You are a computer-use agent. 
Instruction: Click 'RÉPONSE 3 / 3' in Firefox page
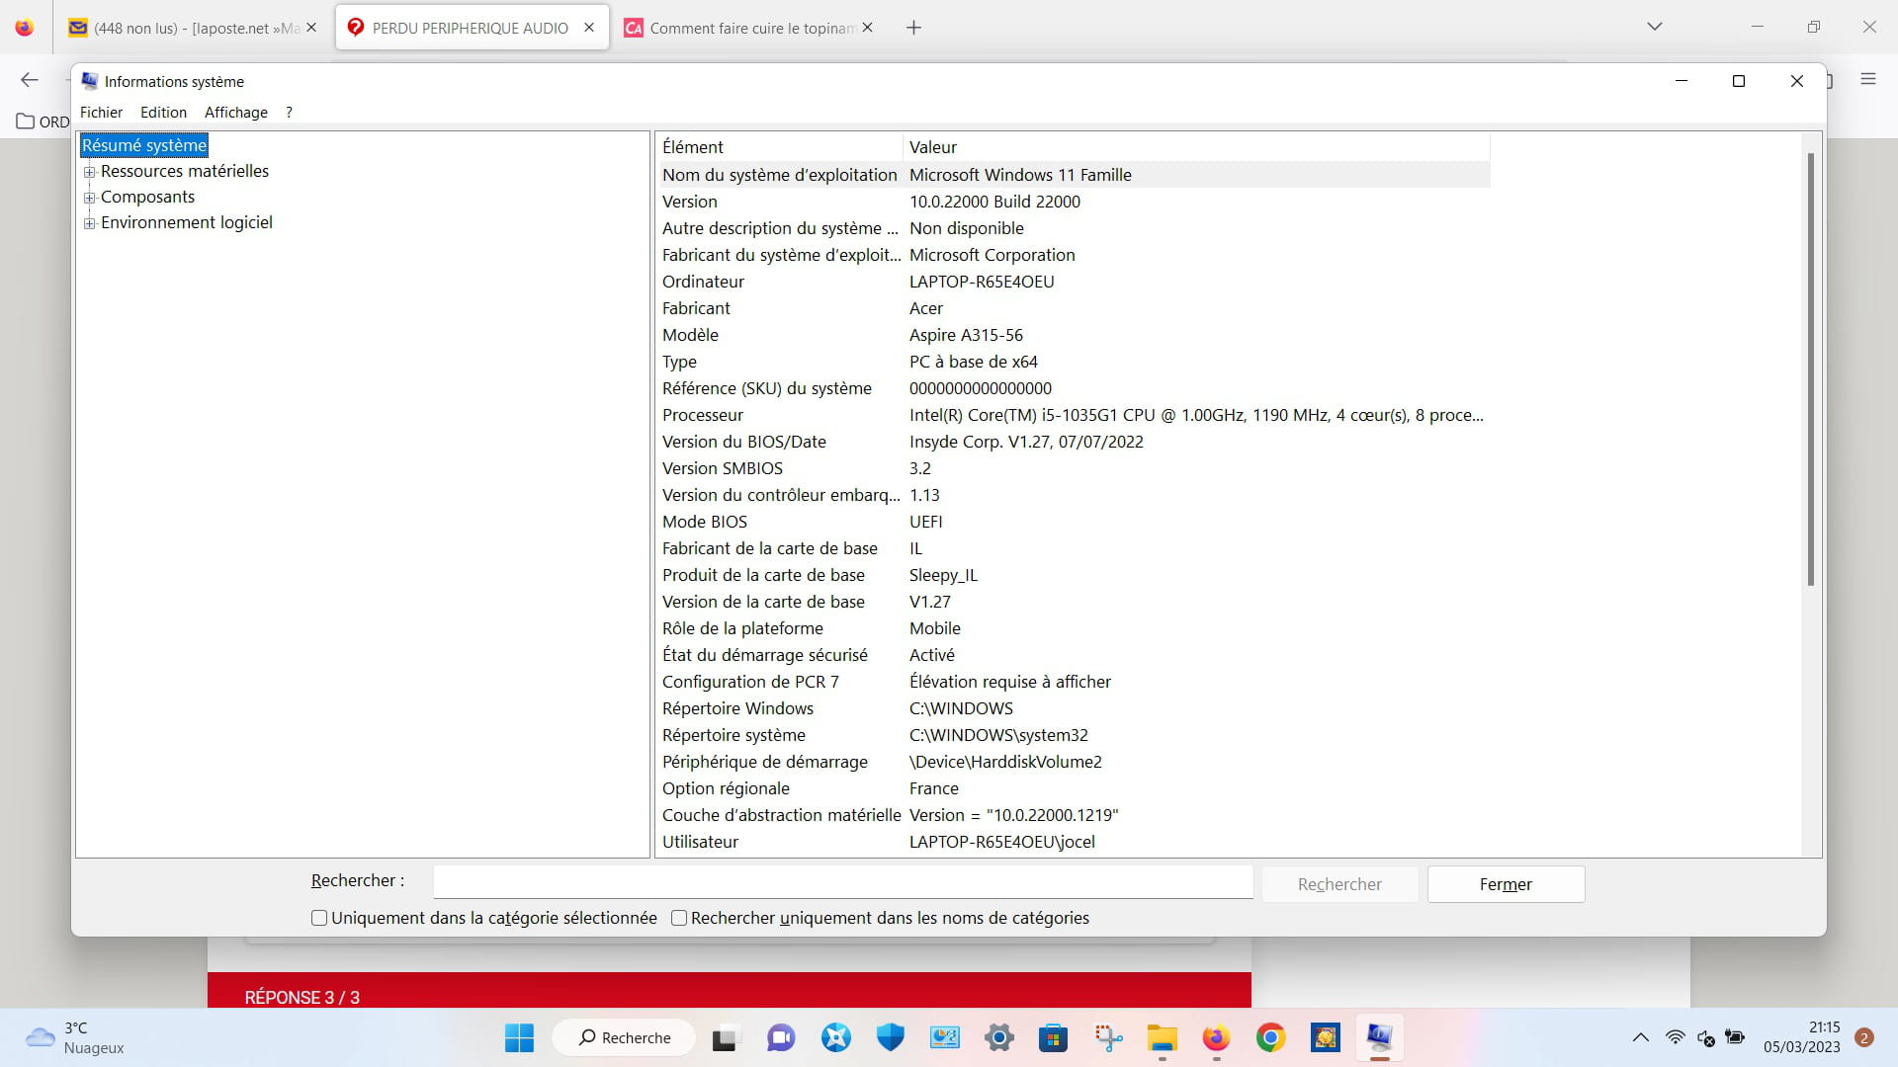click(x=302, y=997)
